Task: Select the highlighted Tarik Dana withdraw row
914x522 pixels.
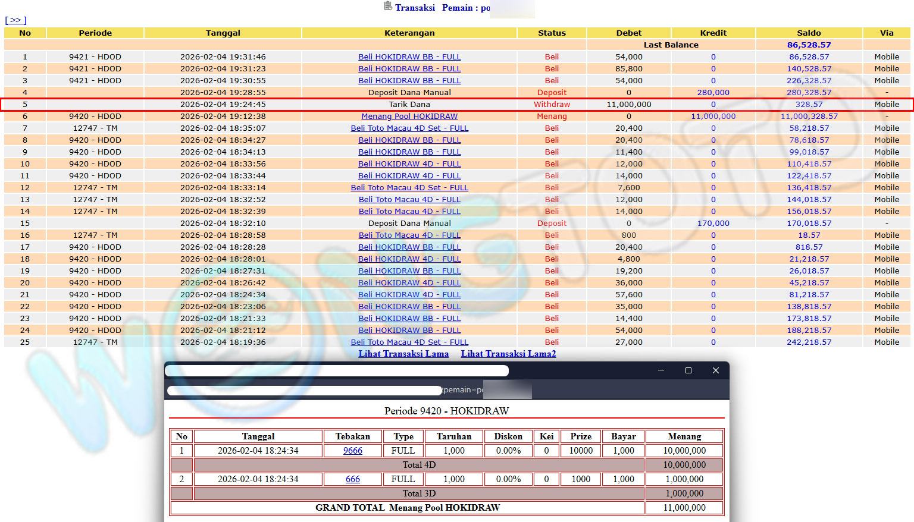Action: [409, 104]
